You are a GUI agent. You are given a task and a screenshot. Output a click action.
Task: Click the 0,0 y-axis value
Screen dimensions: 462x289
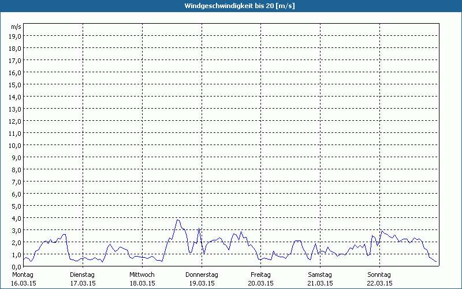(16, 267)
